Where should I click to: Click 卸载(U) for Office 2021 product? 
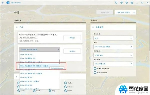72,38
